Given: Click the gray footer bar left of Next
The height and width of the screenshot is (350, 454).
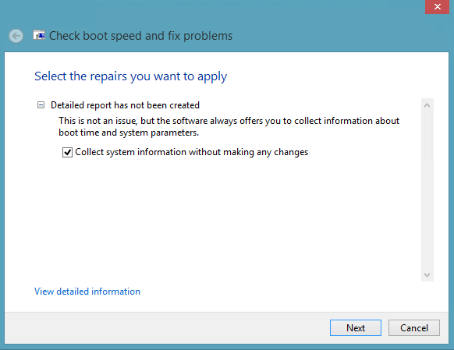Looking at the screenshot, I should [x=165, y=327].
